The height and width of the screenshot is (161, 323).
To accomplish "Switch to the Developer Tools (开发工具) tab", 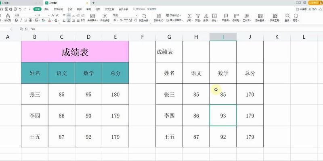I will 109,9.
